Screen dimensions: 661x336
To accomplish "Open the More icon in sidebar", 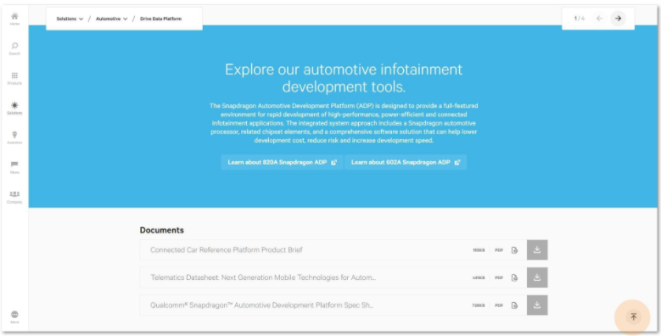I will [x=14, y=317].
